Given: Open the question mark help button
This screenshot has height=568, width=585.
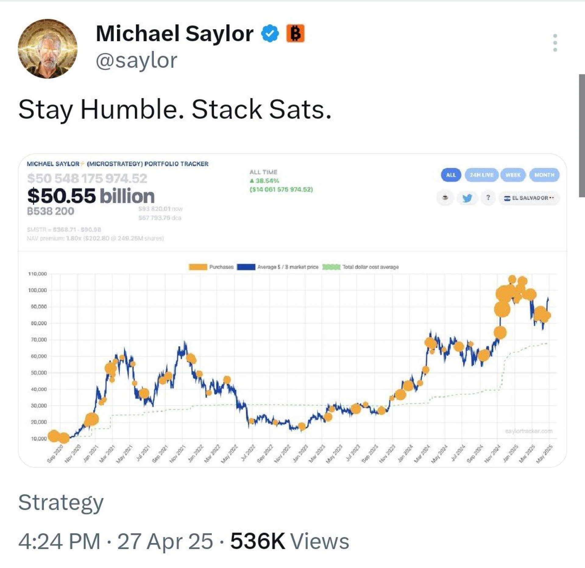Looking at the screenshot, I should 488,198.
